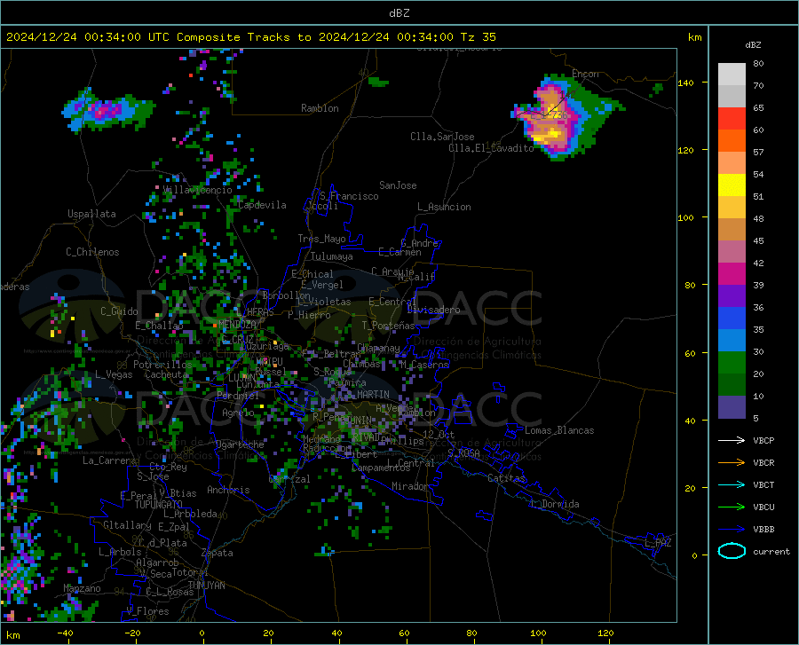Viewport: 799px width, 645px height.
Task: Click the TUPUNGATO place label
Action: [x=159, y=505]
